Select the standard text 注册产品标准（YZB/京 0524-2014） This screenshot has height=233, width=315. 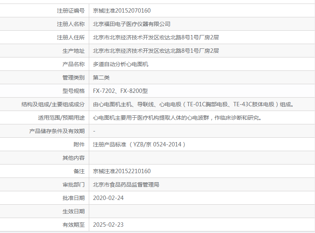(x=139, y=145)
